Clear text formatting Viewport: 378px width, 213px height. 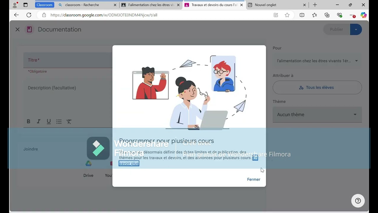click(69, 121)
